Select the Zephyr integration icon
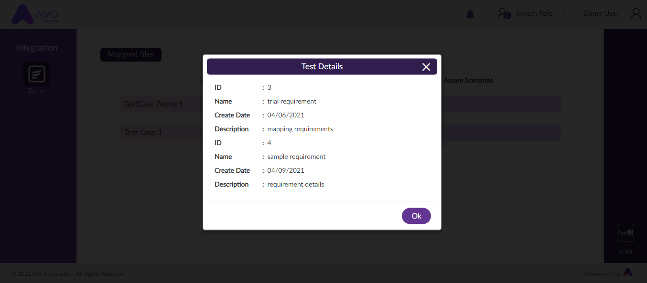 pos(37,74)
